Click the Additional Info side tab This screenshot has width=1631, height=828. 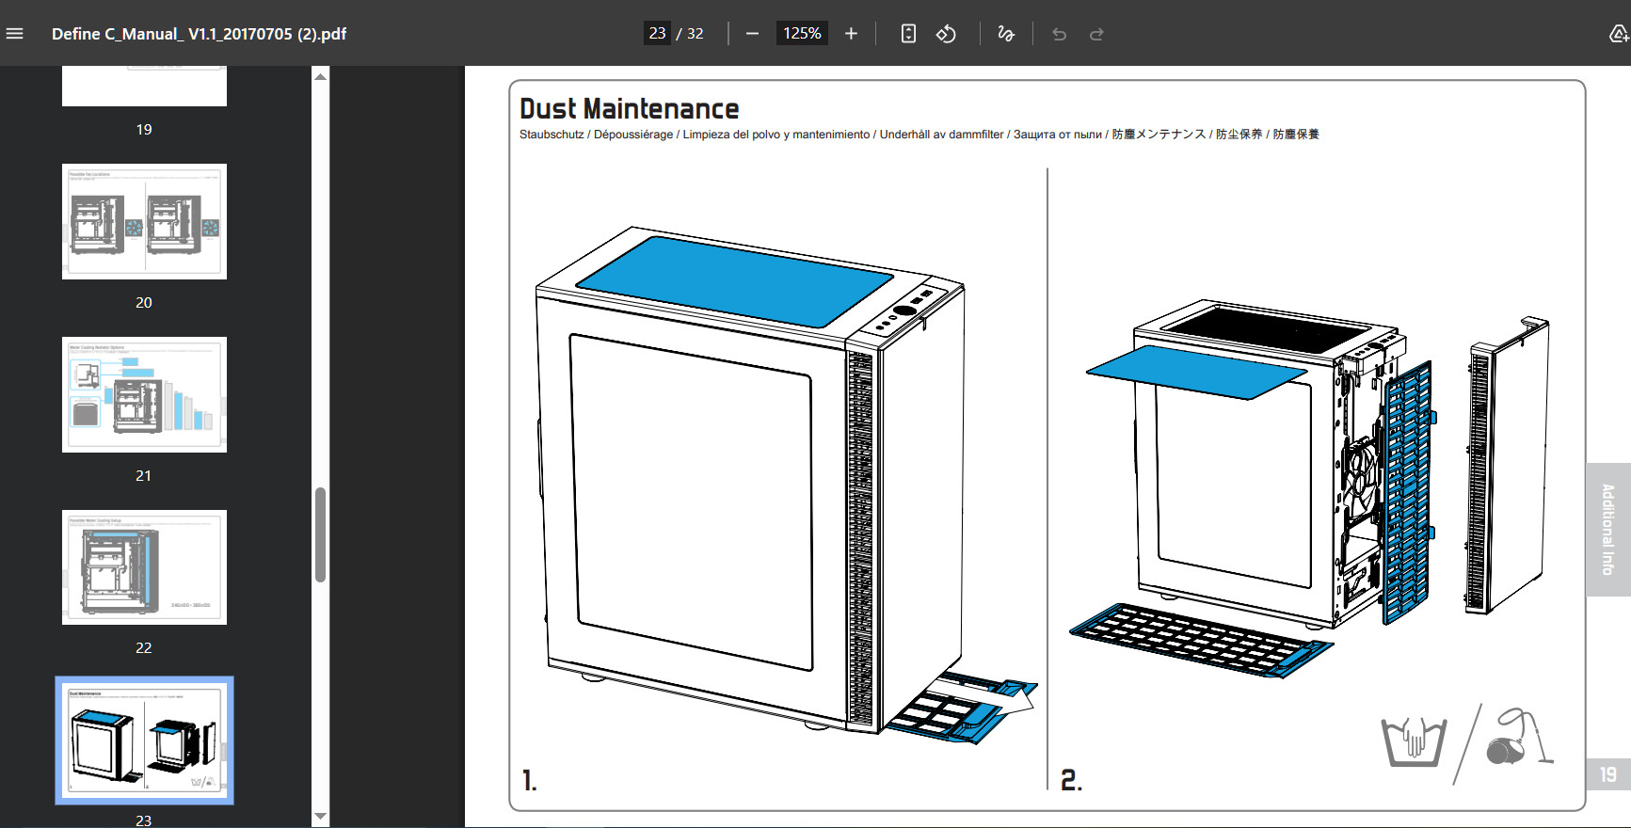pyautogui.click(x=1608, y=530)
